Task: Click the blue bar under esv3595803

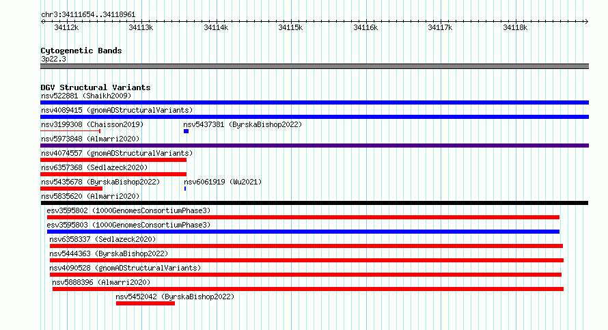Action: [x=303, y=232]
